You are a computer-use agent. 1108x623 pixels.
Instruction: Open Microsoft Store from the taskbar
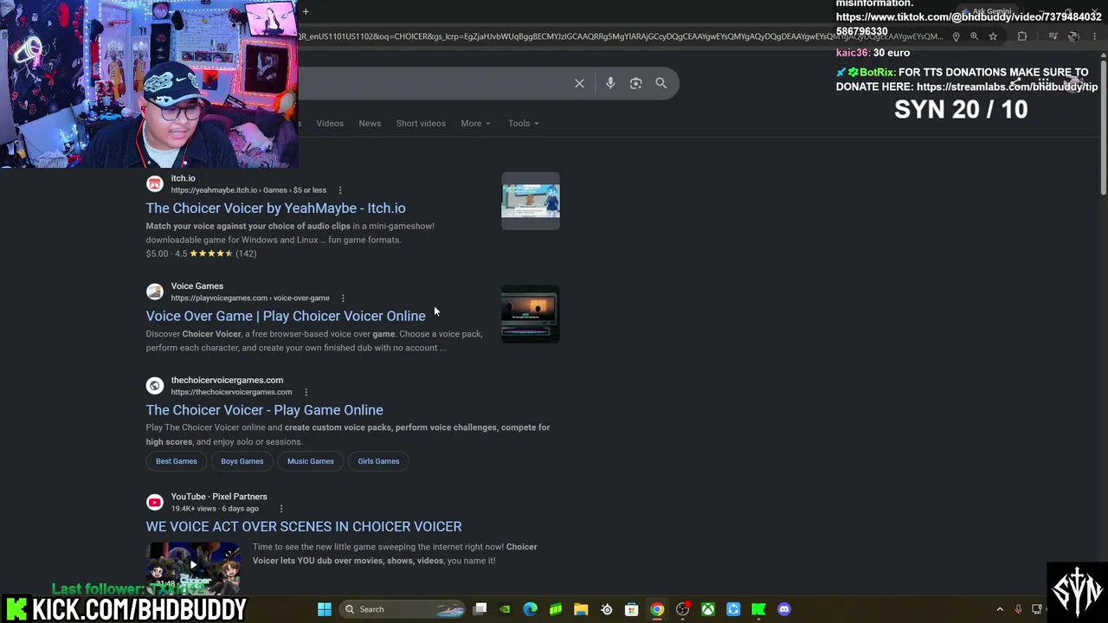click(632, 609)
